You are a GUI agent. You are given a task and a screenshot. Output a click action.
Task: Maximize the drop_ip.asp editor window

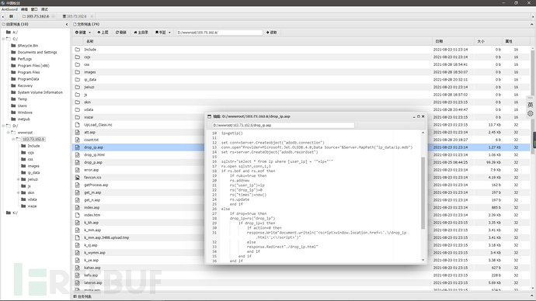click(419, 116)
